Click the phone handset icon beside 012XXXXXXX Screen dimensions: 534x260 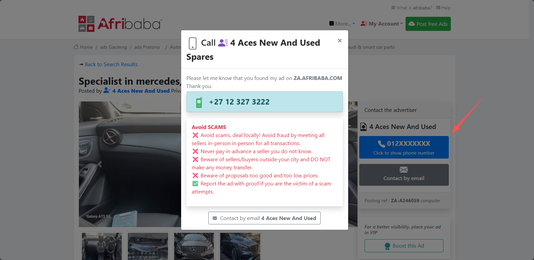click(381, 144)
